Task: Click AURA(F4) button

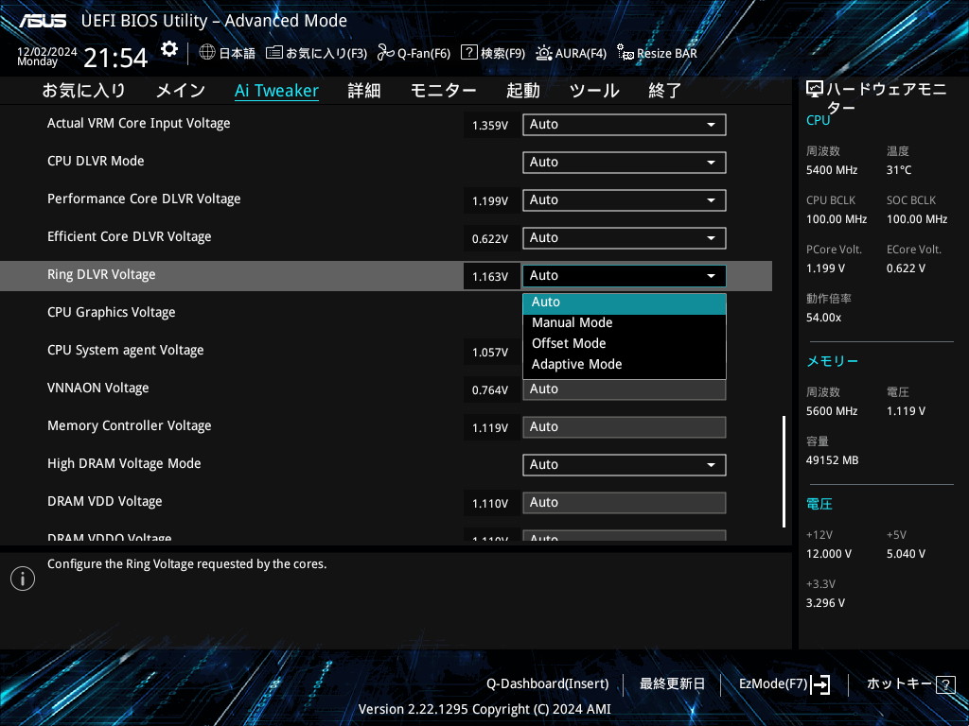Action: 580,53
